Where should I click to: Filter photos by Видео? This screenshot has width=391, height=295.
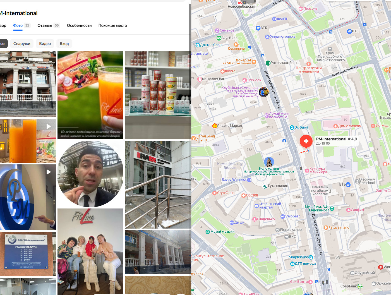click(45, 44)
